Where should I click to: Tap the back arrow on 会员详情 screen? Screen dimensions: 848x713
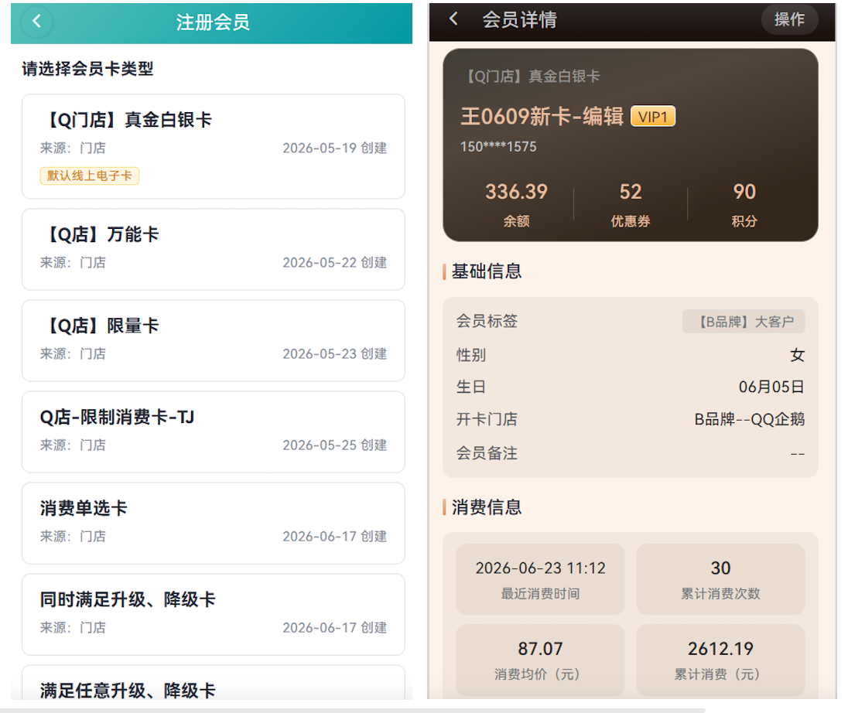[453, 19]
